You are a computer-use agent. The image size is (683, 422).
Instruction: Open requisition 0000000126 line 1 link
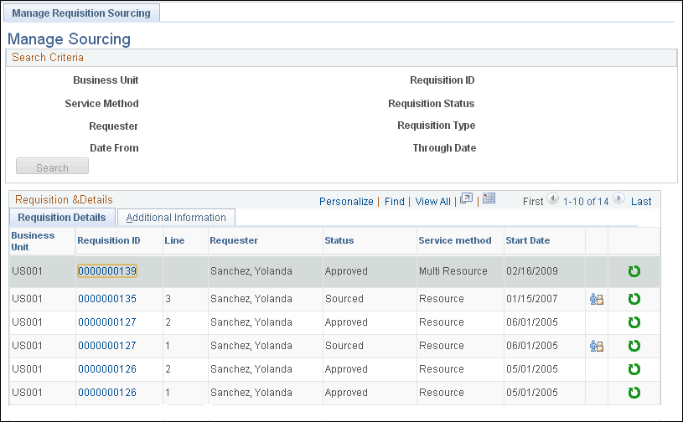pos(107,394)
